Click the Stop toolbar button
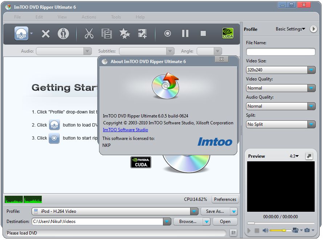 click(203, 33)
